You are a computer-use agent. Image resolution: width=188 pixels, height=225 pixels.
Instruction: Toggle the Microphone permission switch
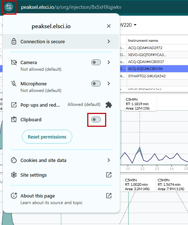click(x=96, y=84)
